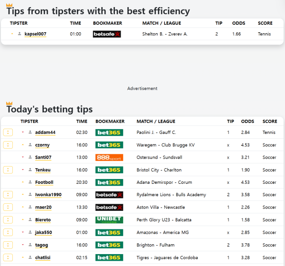Viewport: 285px width, 266px height.
Task: Open the 888sport bookmaker logo
Action: click(x=109, y=157)
